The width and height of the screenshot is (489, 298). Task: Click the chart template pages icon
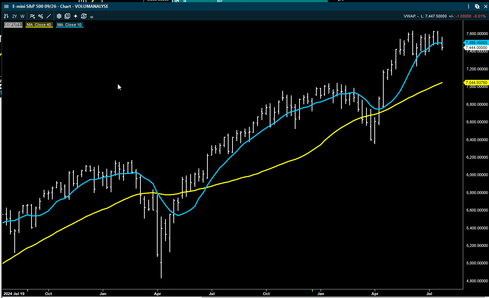pyautogui.click(x=67, y=16)
